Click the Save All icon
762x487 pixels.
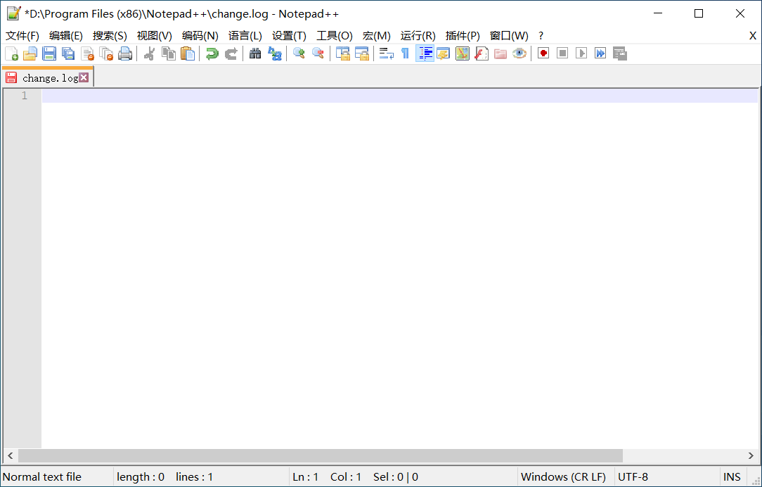[68, 53]
